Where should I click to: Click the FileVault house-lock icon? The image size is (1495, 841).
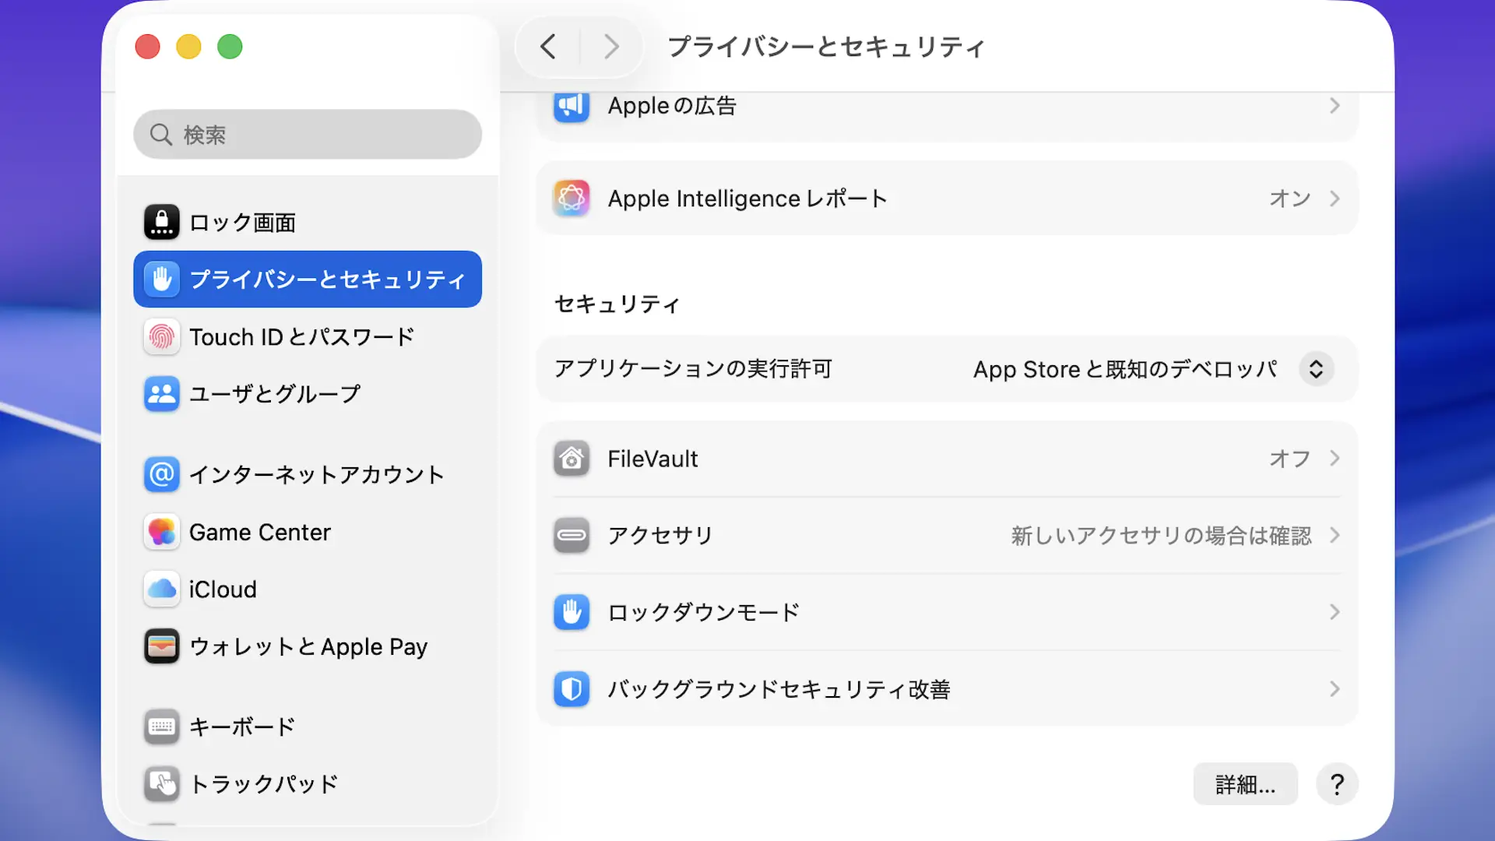tap(572, 459)
